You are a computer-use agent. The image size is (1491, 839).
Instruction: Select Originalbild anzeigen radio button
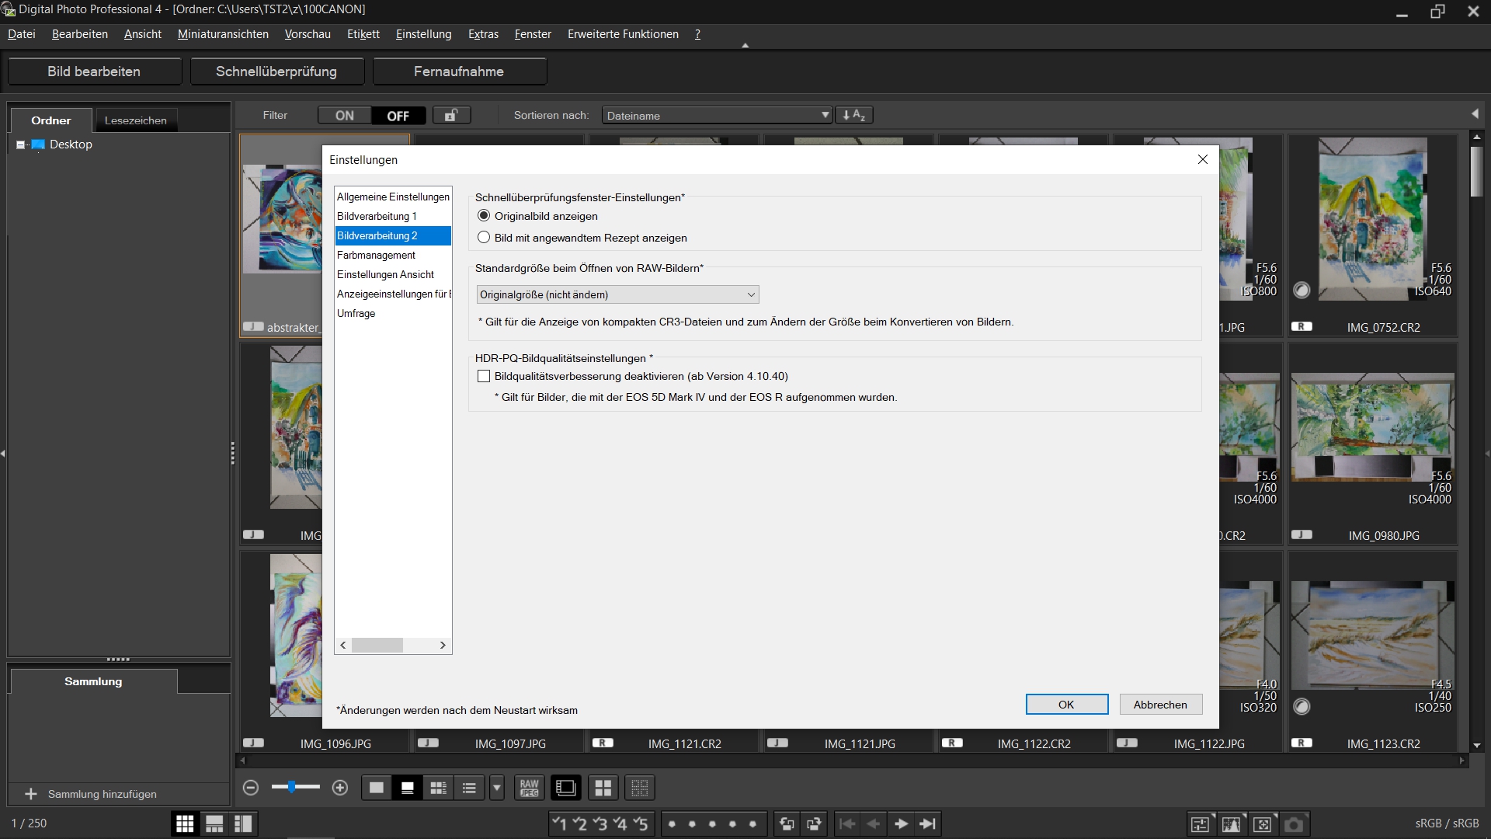coord(484,216)
